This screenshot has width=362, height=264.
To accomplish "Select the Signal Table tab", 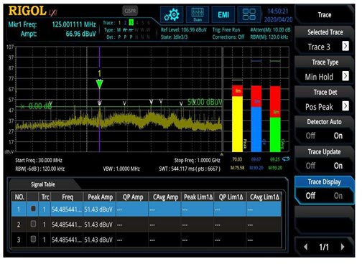I will click(x=43, y=184).
